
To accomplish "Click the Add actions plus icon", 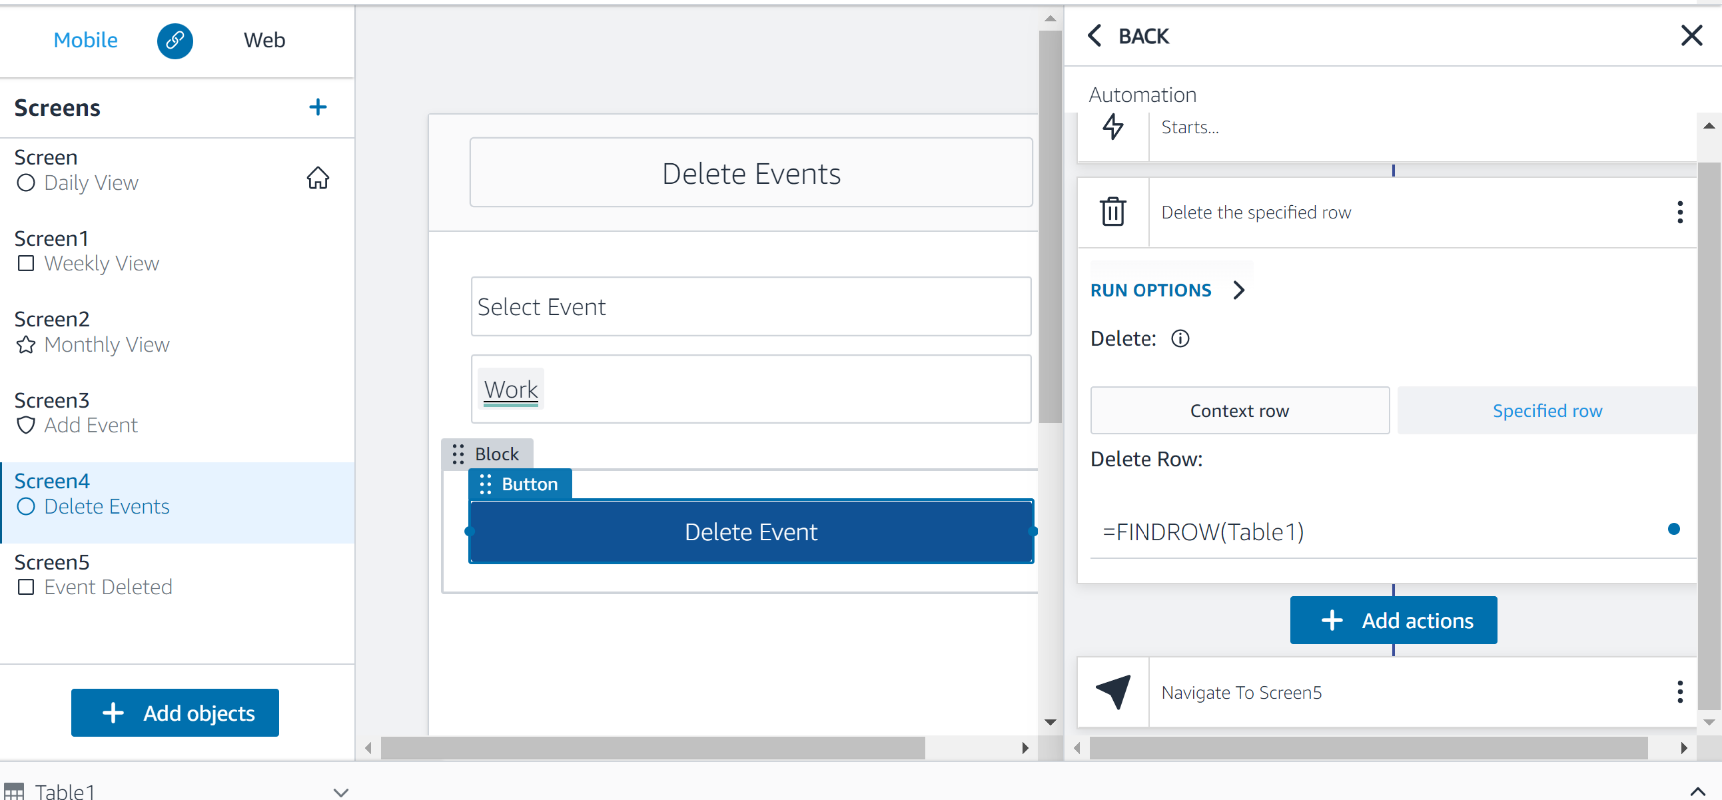I will [x=1332, y=619].
